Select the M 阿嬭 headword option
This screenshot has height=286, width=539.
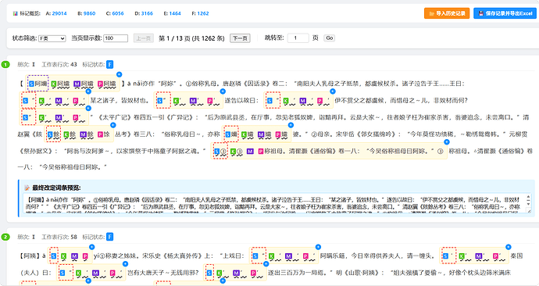click(84, 84)
